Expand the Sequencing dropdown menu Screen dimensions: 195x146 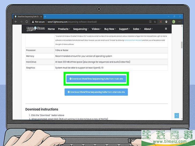81,29
